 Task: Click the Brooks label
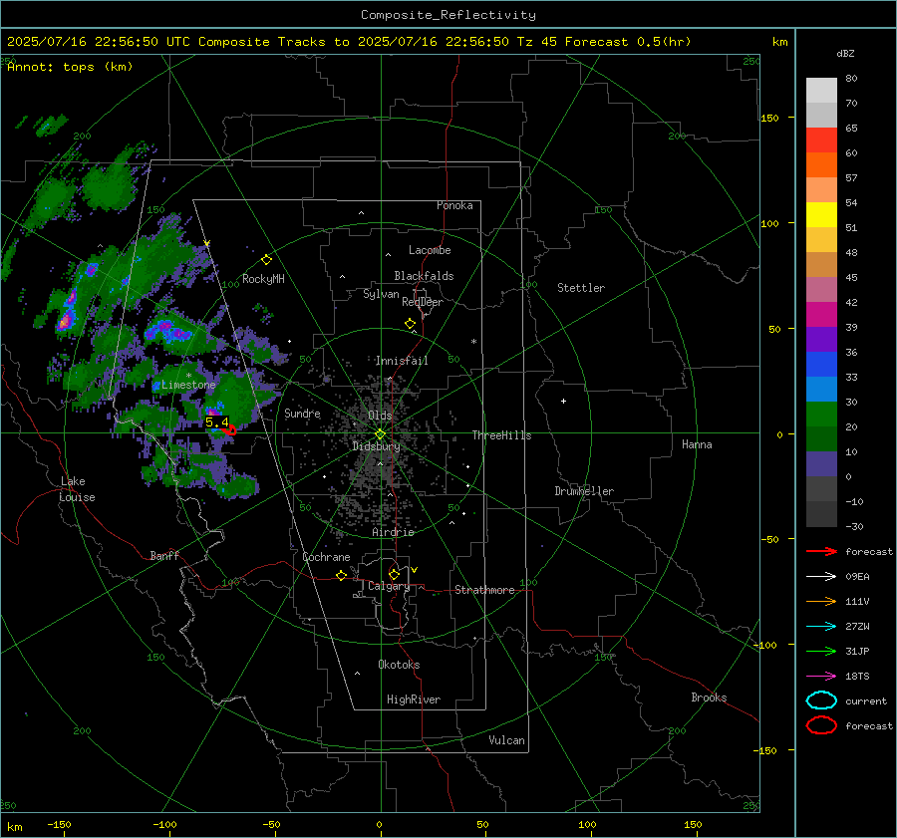point(709,698)
